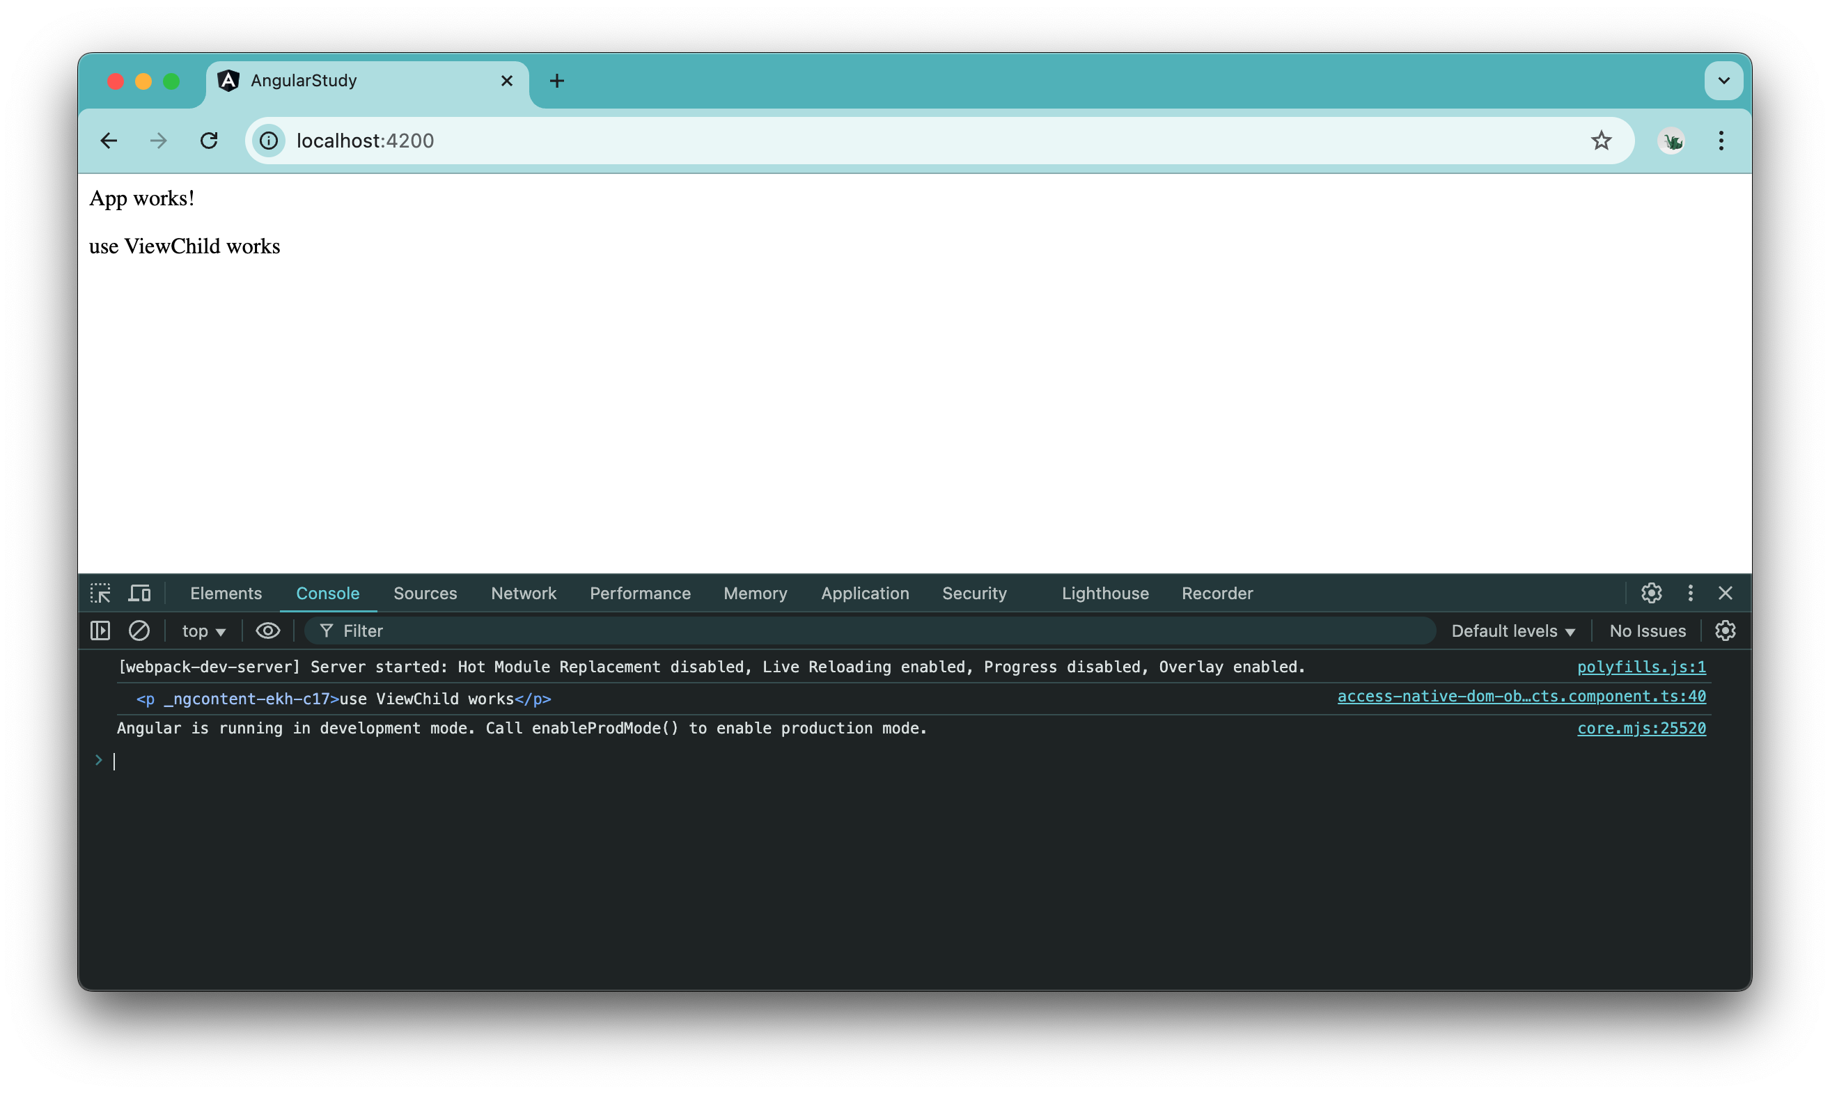Click the No Issues button
Screen dimensions: 1830x1094
click(1648, 631)
